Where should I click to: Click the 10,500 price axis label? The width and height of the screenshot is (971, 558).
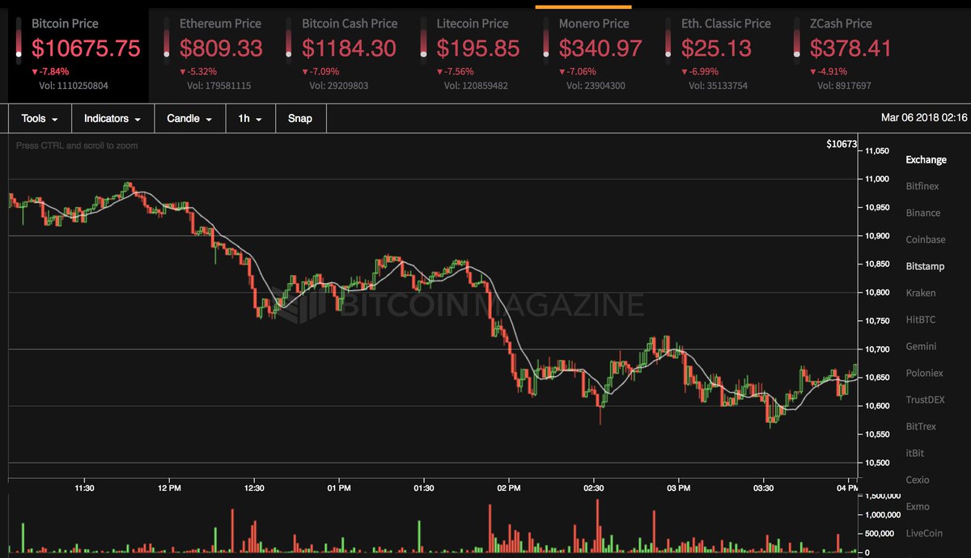click(877, 463)
